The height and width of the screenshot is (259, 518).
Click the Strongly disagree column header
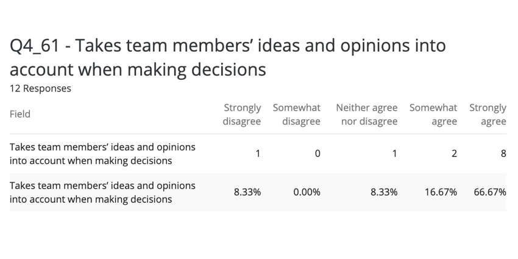(x=242, y=115)
